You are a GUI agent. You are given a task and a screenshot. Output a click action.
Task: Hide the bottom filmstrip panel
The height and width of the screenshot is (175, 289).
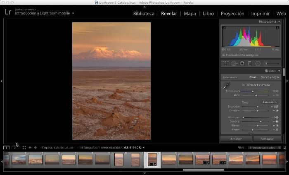point(144,173)
